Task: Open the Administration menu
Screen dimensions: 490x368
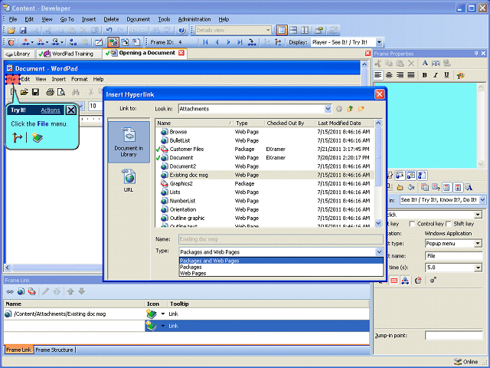Action: click(x=194, y=19)
